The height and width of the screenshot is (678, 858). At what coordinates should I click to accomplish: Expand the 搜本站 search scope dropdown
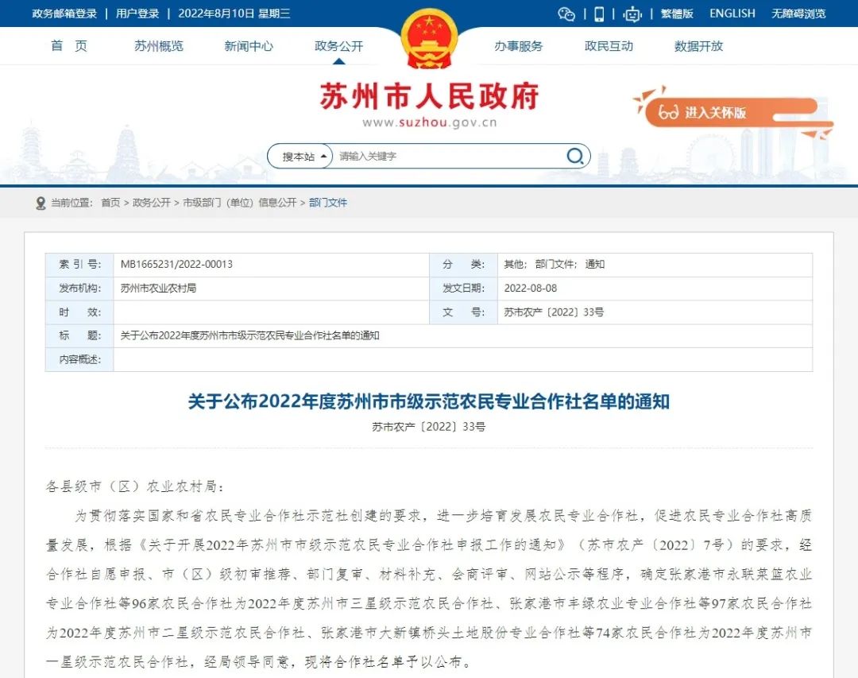coord(304,157)
